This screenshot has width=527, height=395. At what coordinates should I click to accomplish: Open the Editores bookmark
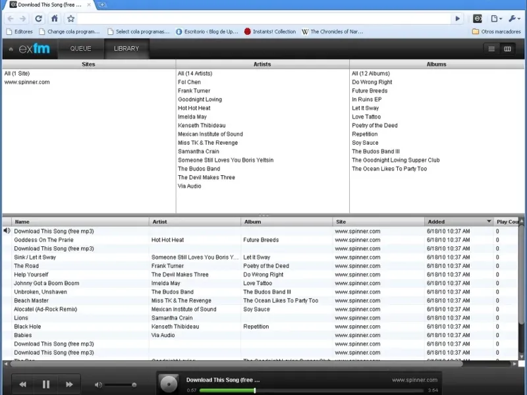(20, 32)
